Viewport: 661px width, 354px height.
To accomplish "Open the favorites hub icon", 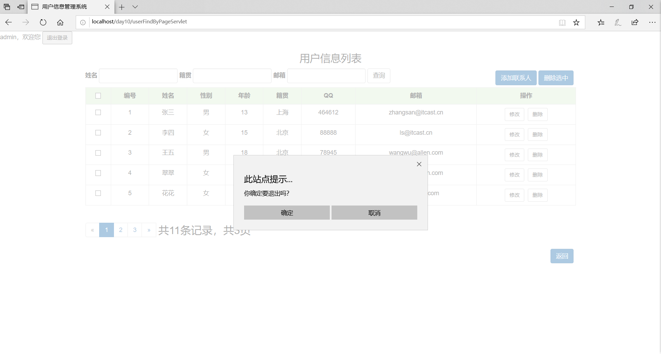I will click(x=601, y=23).
